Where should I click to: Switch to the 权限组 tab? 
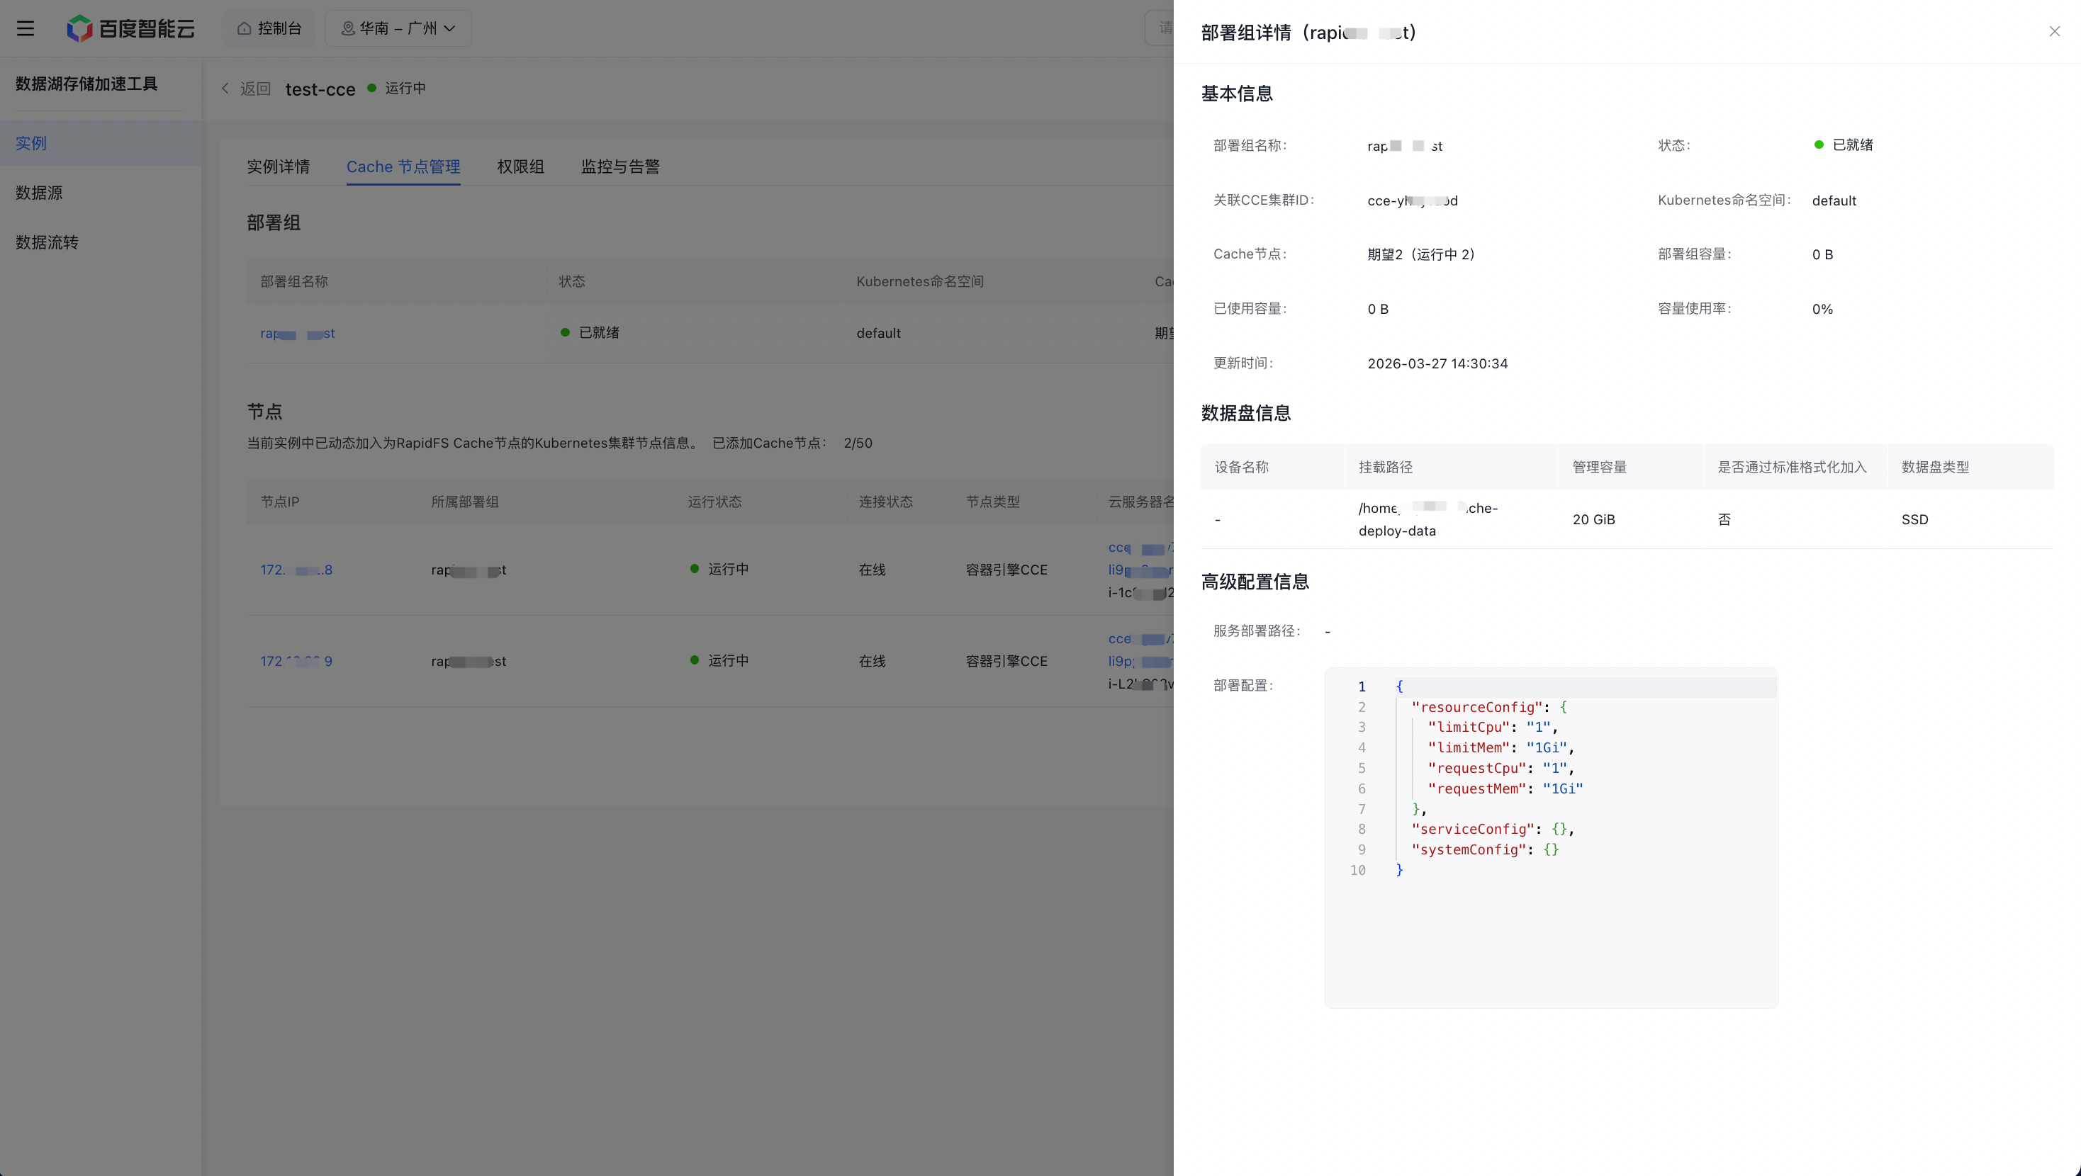click(x=520, y=166)
